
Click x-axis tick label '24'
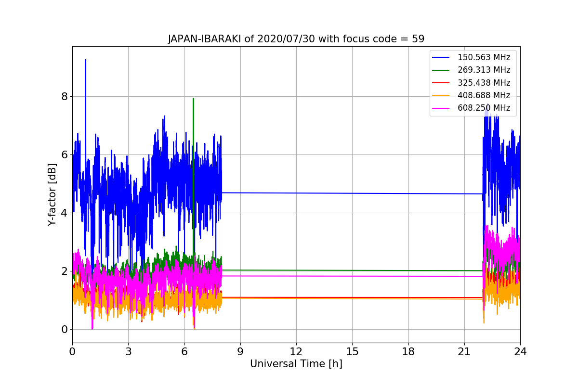tap(520, 352)
